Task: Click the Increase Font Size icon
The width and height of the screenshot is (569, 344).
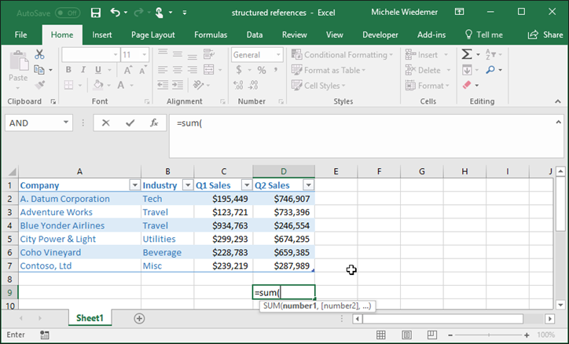Action: 128,70
